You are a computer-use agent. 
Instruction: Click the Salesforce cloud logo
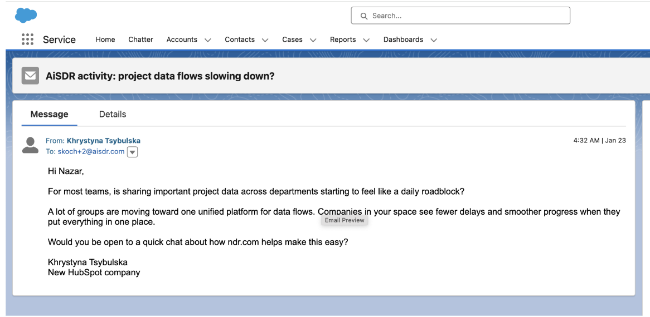26,15
